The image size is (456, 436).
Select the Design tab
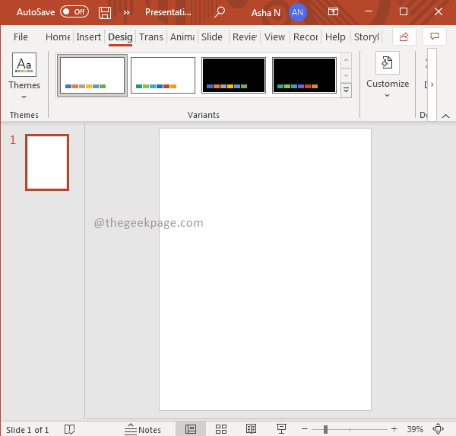coord(120,37)
